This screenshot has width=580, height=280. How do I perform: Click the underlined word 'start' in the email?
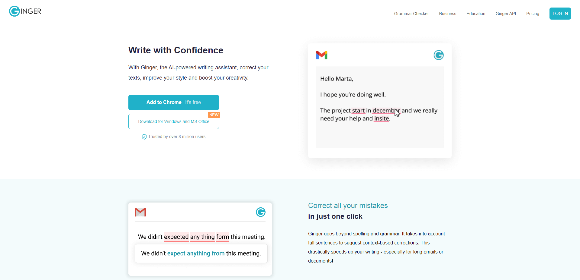point(358,111)
